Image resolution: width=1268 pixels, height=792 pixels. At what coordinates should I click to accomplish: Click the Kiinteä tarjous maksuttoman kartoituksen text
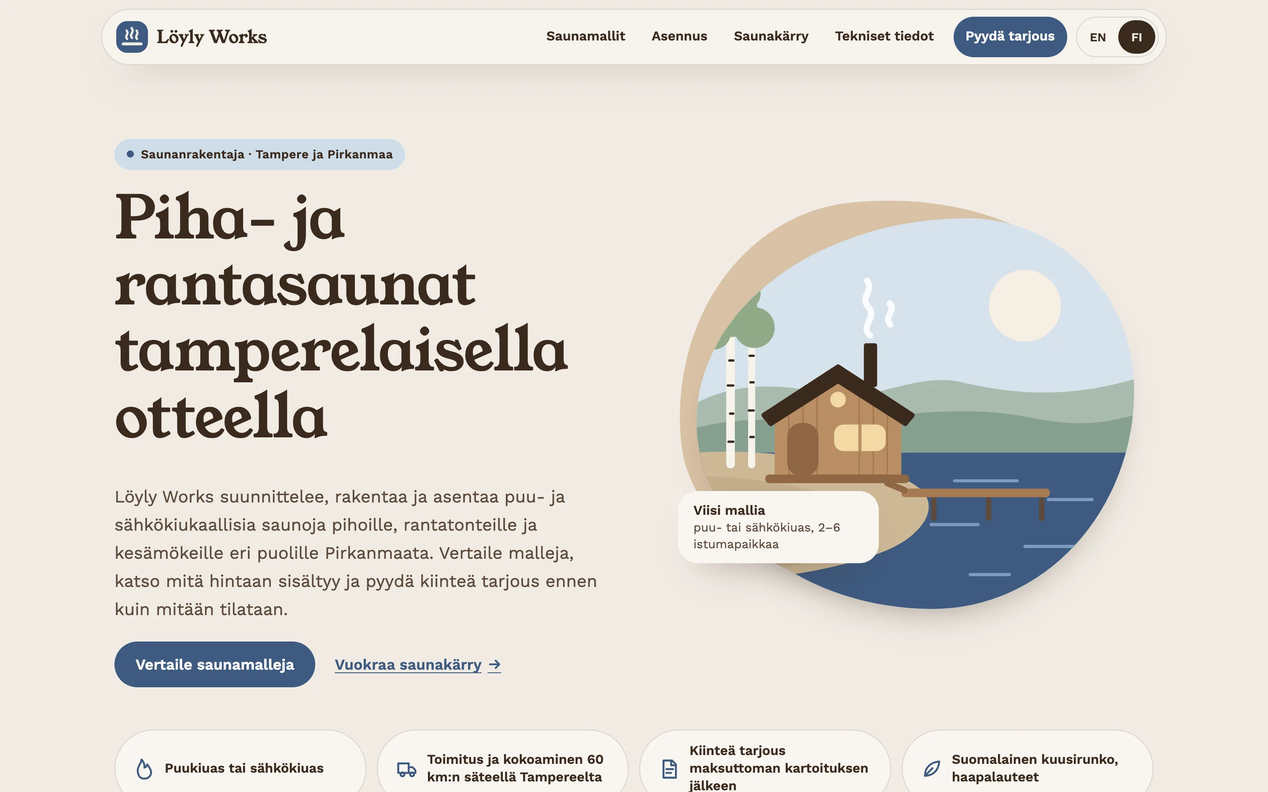click(778, 768)
